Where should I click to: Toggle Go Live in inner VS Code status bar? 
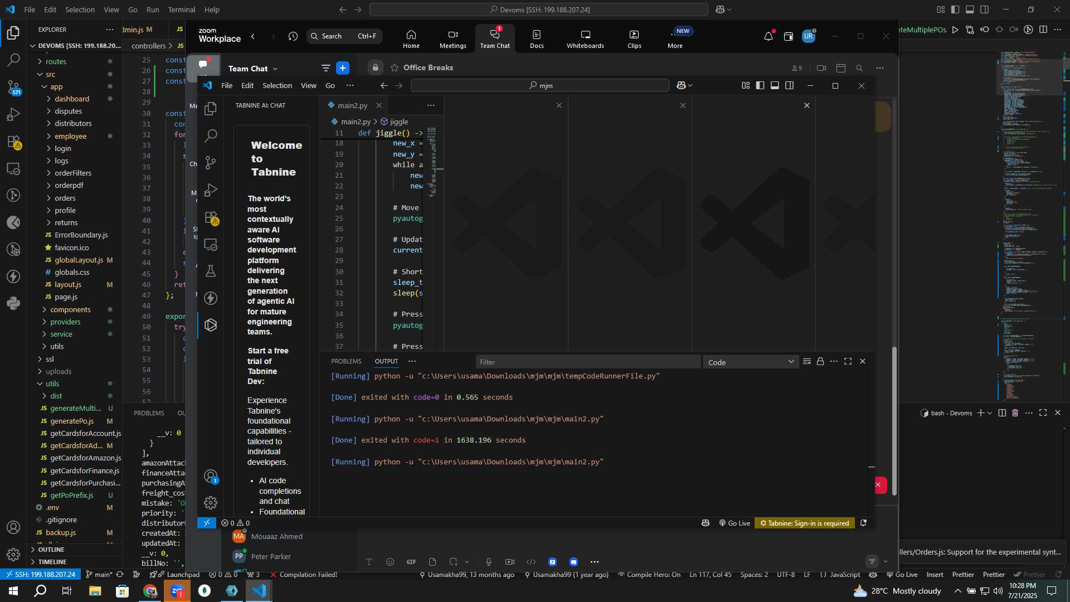(735, 523)
